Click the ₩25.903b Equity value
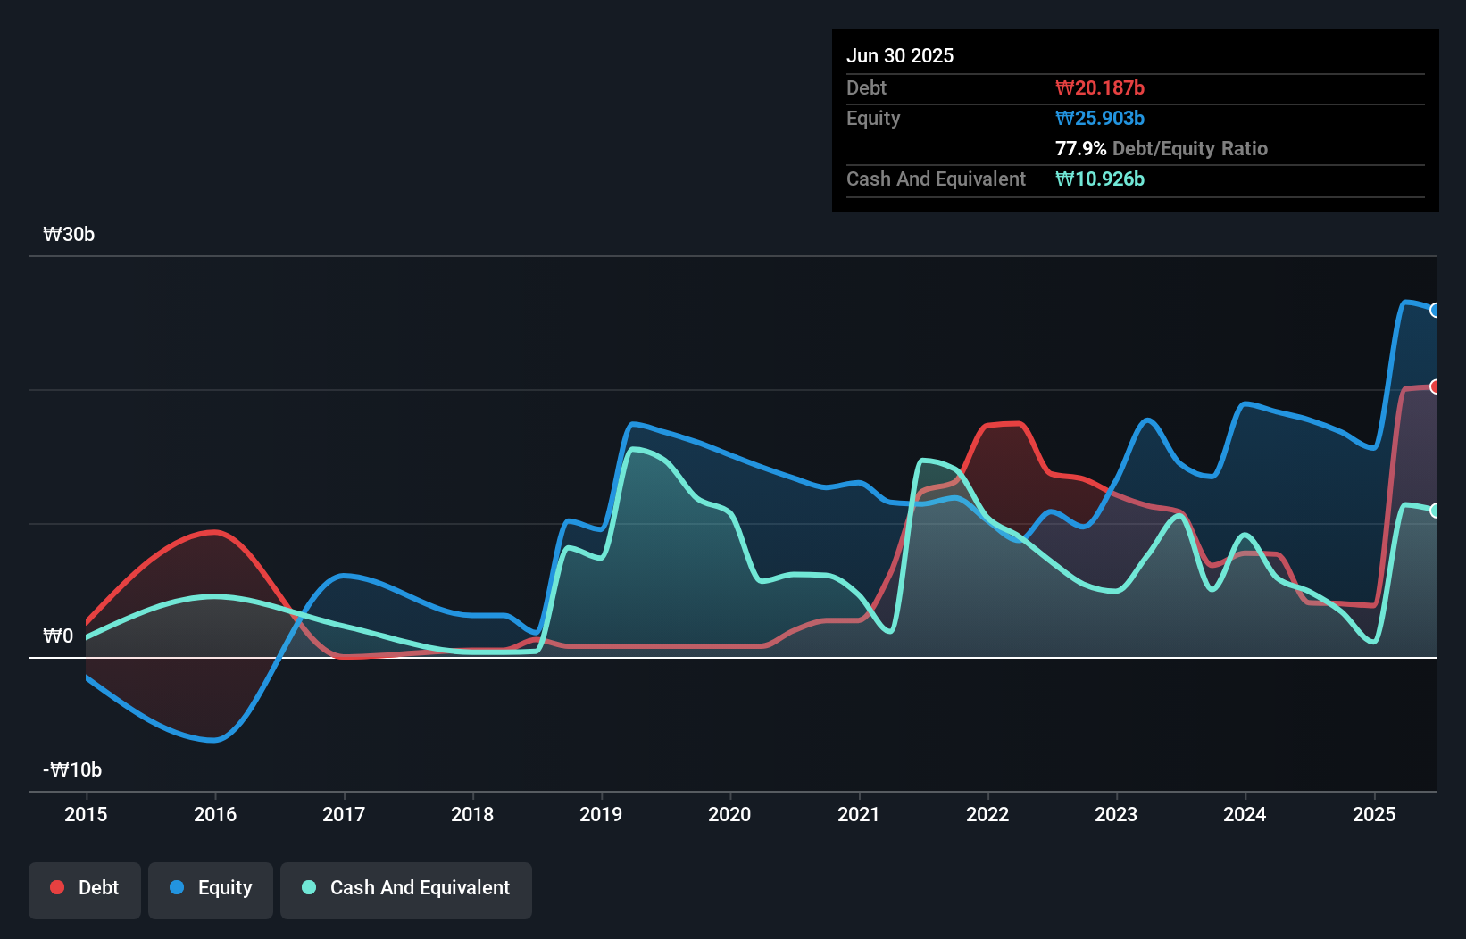 1101,118
